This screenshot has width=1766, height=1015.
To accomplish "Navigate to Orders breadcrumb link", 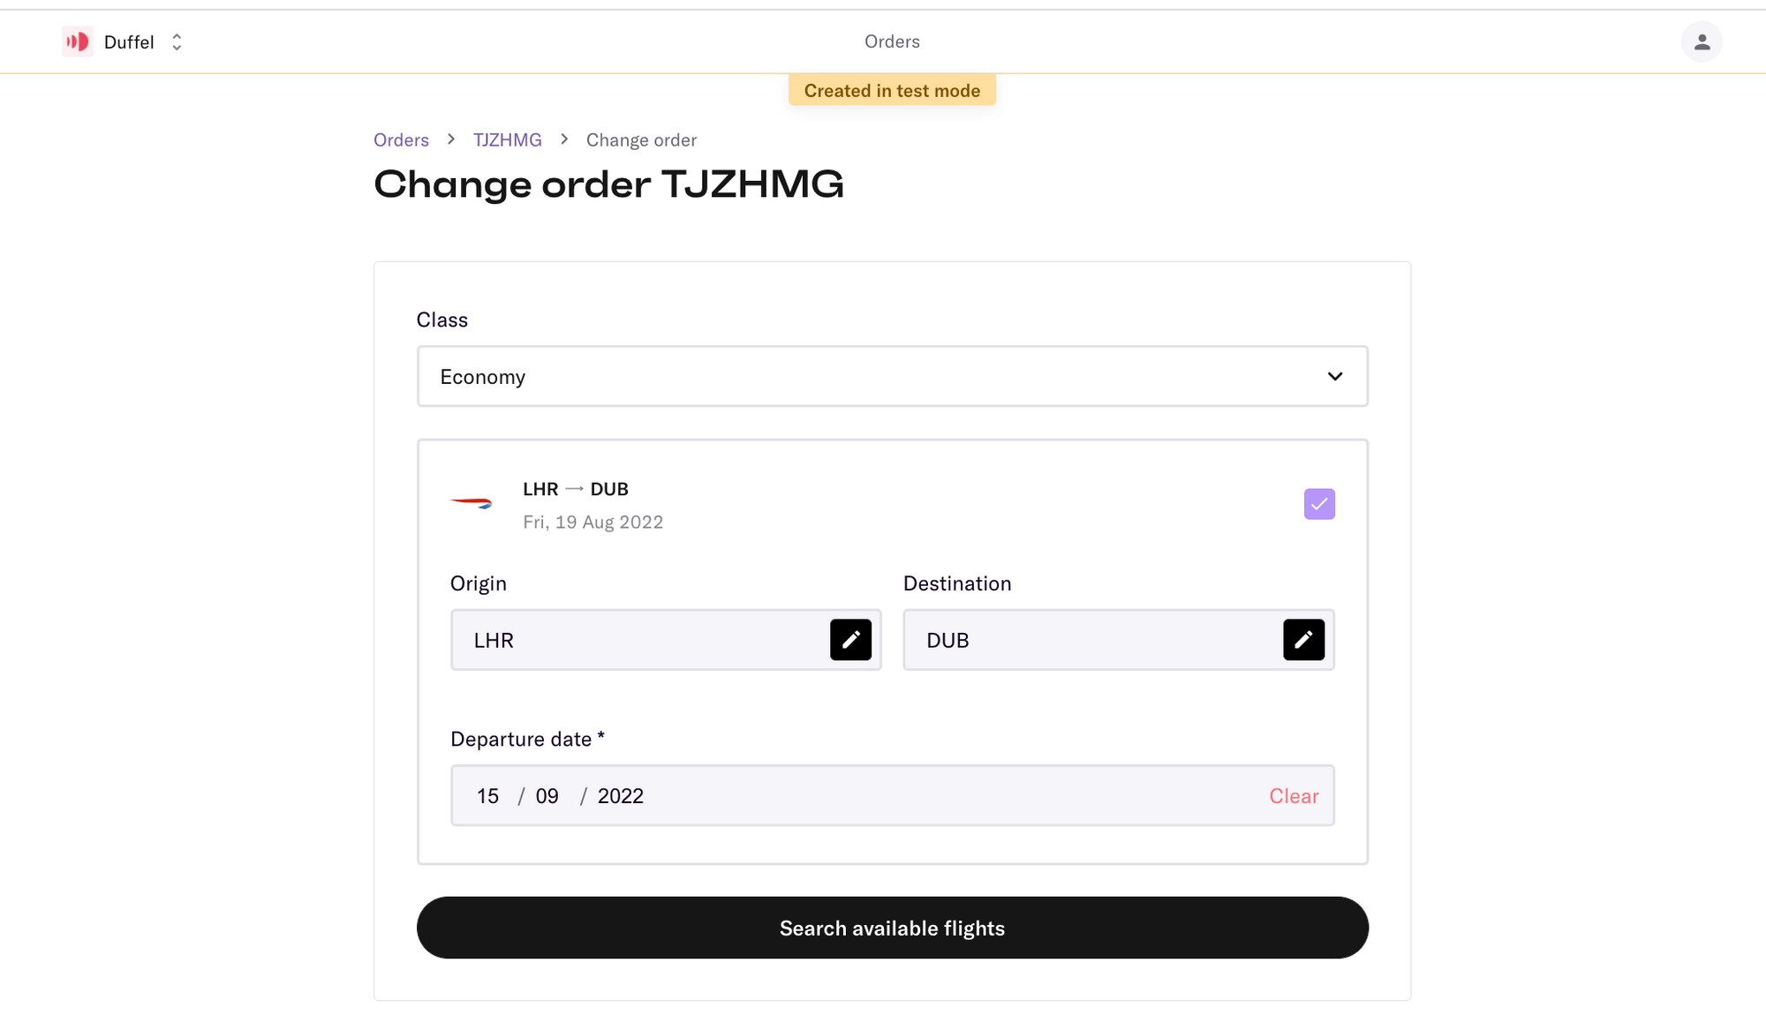I will point(400,139).
